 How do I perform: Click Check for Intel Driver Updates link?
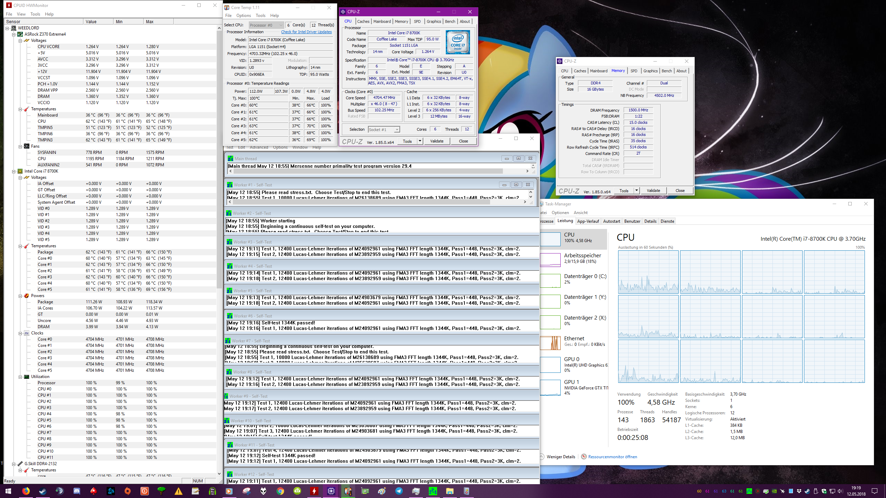[x=306, y=32]
